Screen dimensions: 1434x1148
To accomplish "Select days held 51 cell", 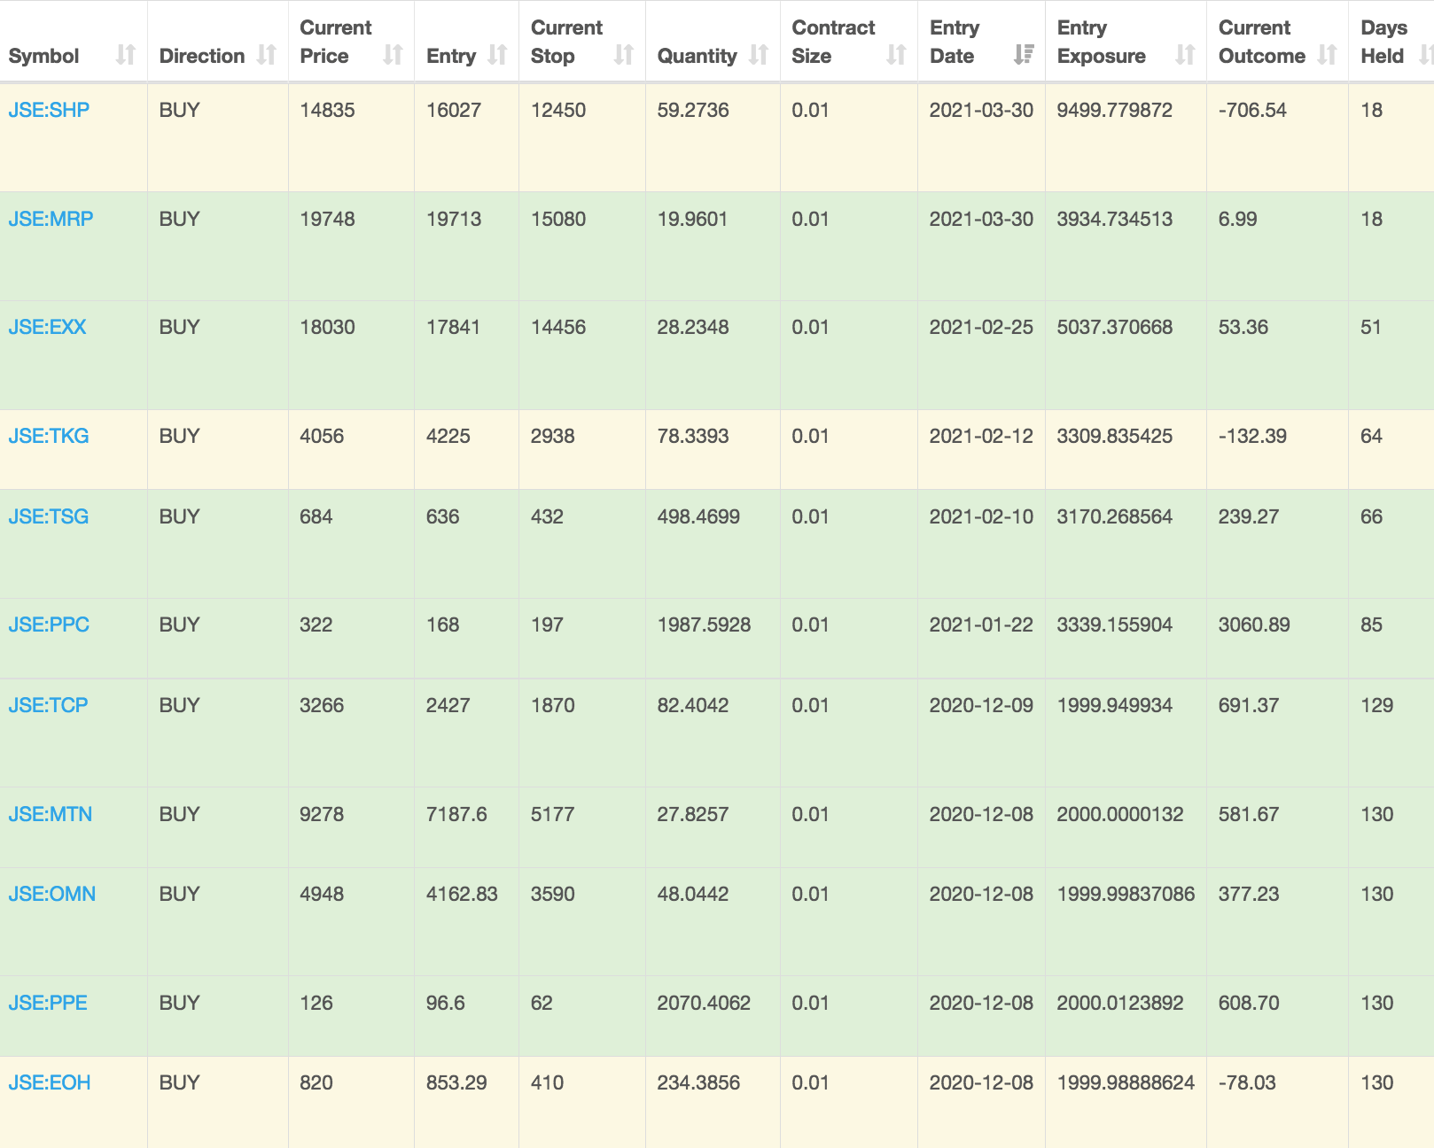I will tap(1371, 327).
